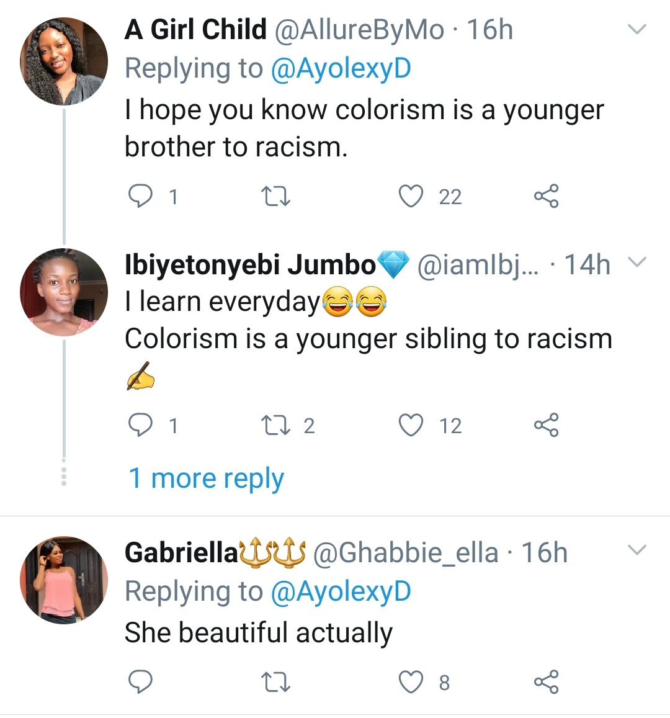
Task: Retweet Ibiyetonyebi Jumbo's tweet
Action: [275, 425]
